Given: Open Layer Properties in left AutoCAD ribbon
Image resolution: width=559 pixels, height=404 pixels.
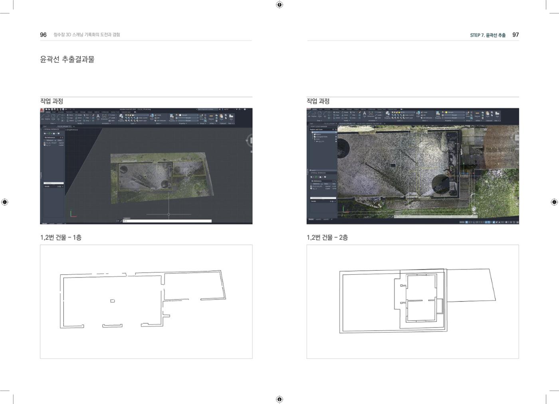Looking at the screenshot, I should coord(121,117).
